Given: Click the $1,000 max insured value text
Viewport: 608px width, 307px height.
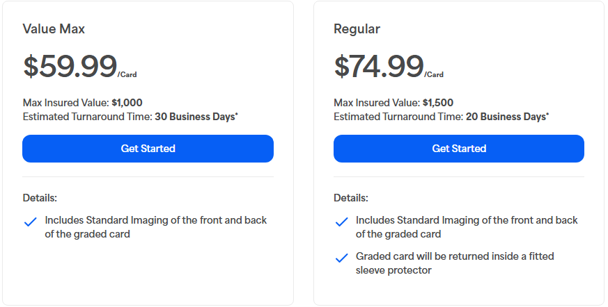Looking at the screenshot, I should coord(127,103).
